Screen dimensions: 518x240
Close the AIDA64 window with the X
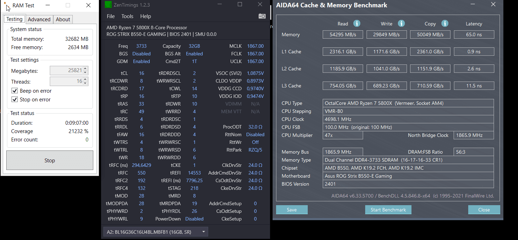pos(493,5)
